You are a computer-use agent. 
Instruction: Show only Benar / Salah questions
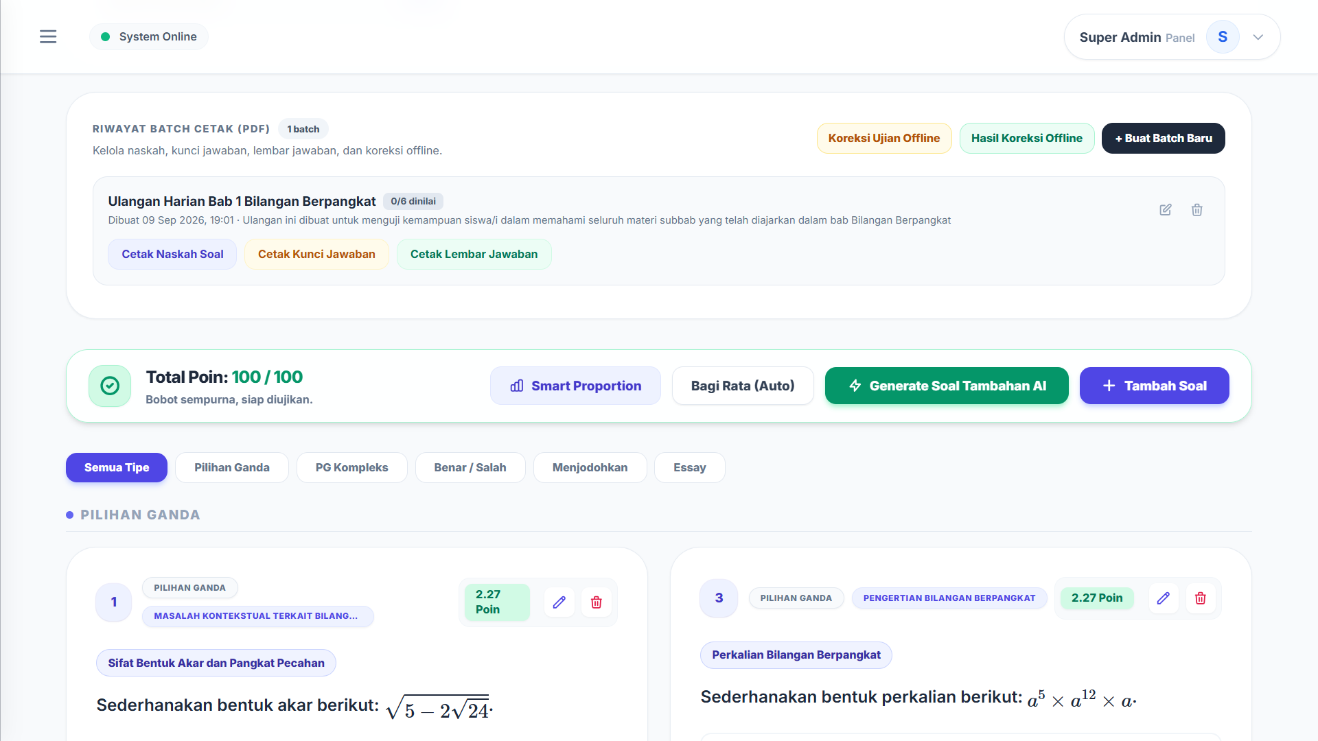(470, 468)
